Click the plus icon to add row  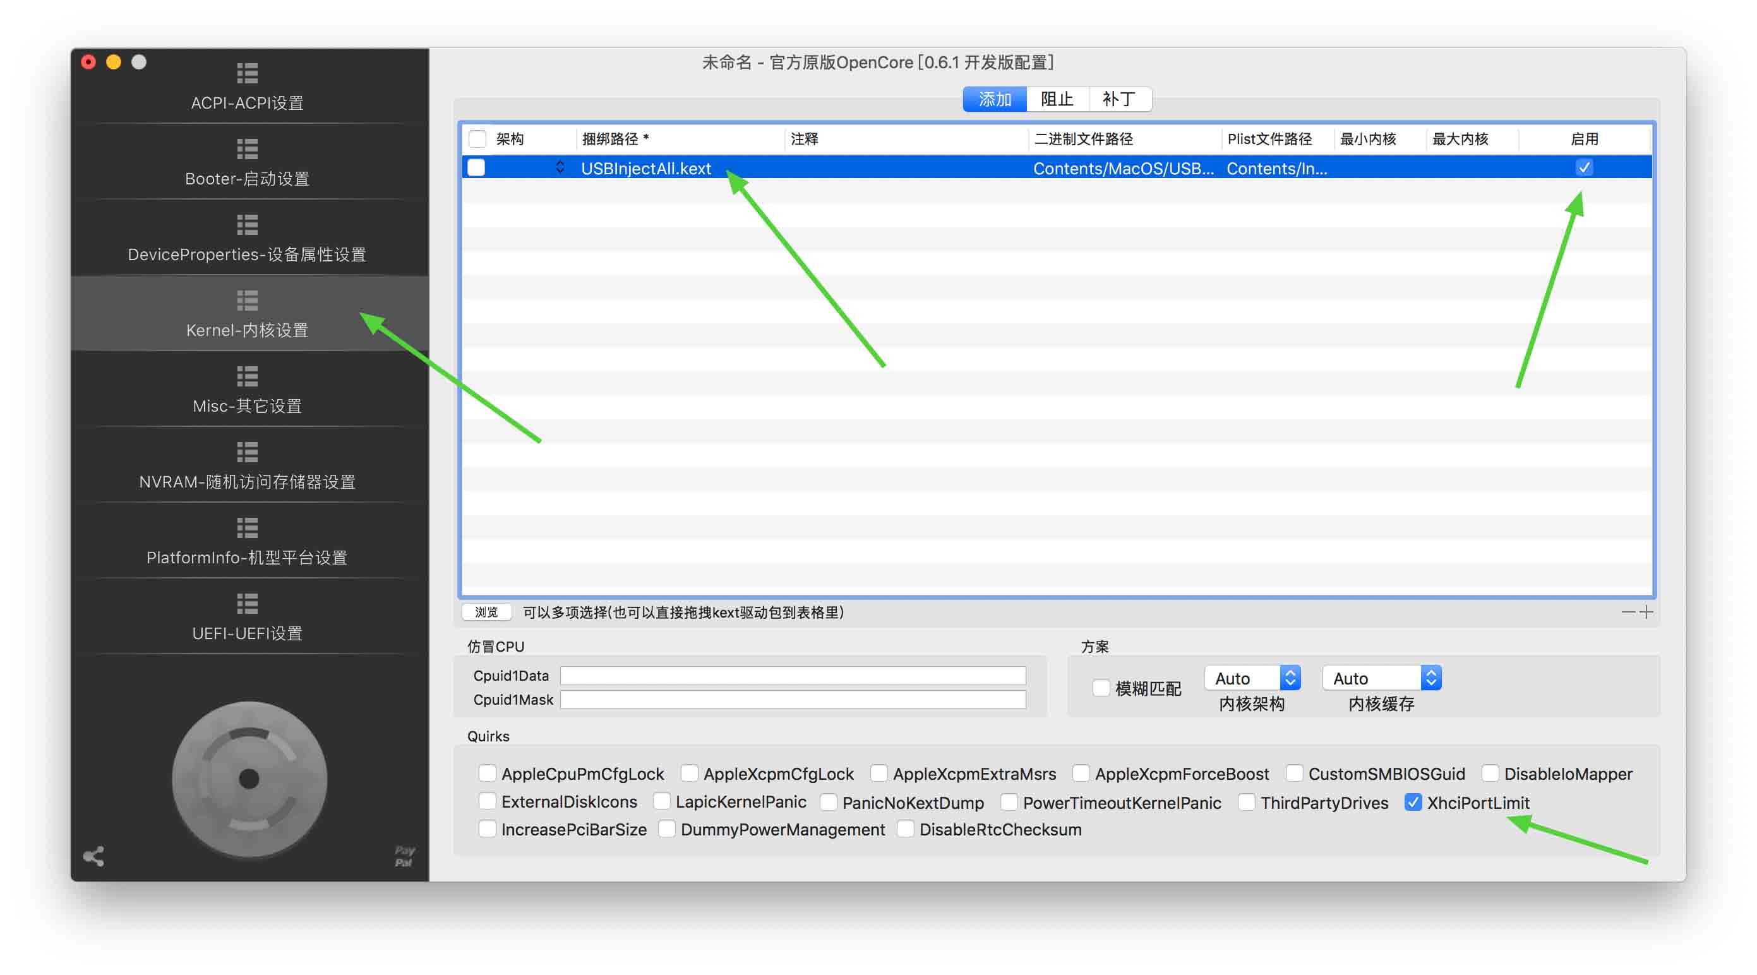(1646, 612)
